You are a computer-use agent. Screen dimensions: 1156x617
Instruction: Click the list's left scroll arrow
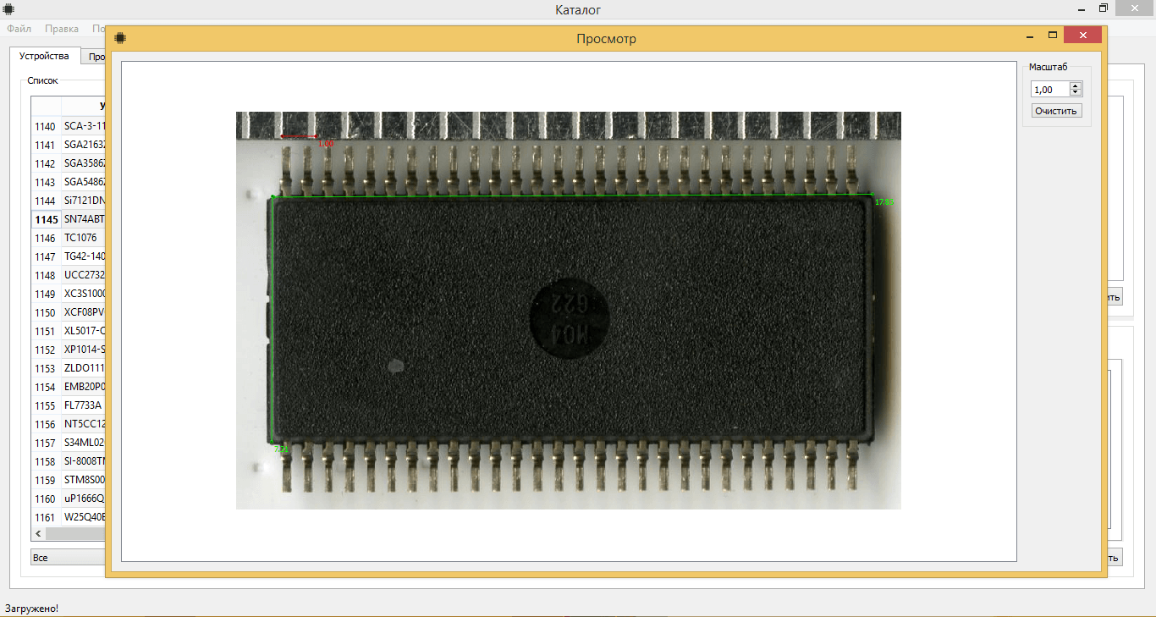point(37,534)
